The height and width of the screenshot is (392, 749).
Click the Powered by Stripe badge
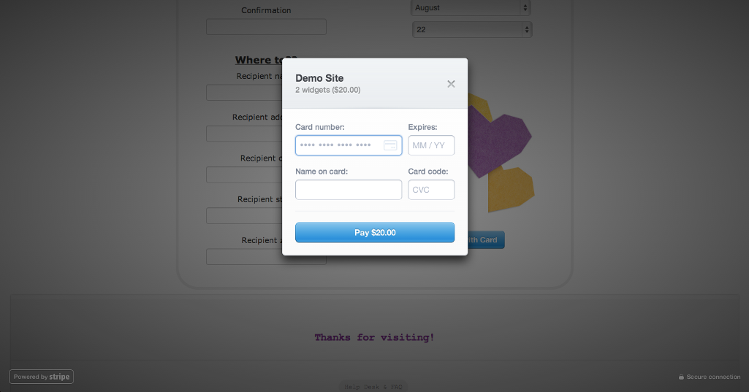click(41, 377)
